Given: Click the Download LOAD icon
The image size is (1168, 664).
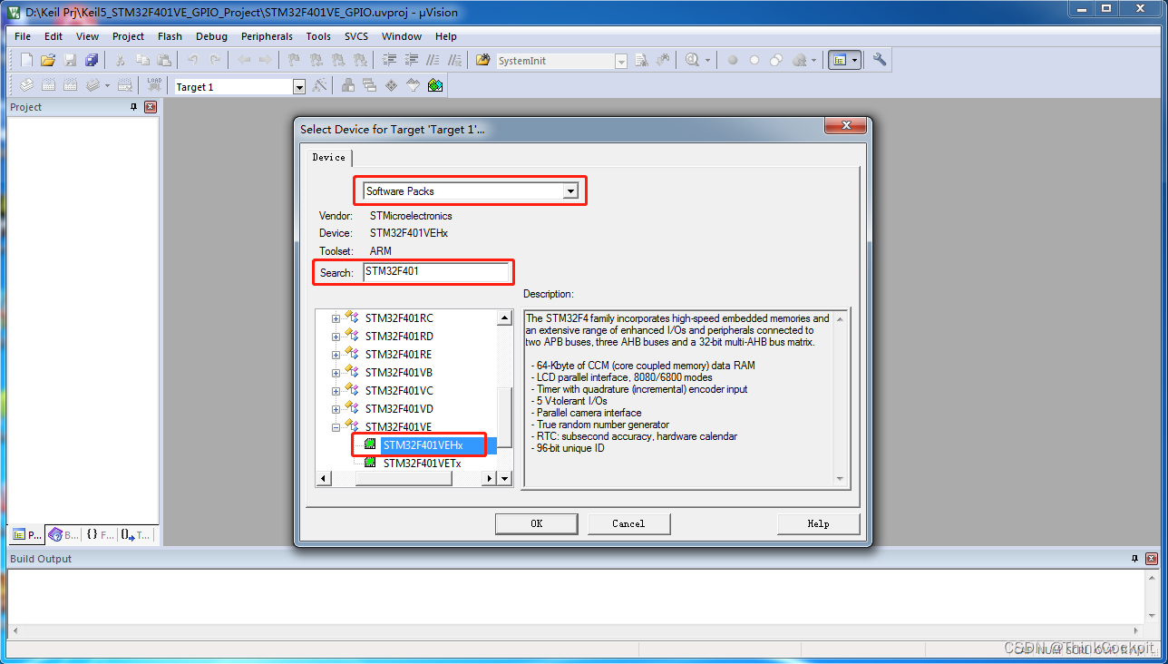Looking at the screenshot, I should tap(154, 85).
